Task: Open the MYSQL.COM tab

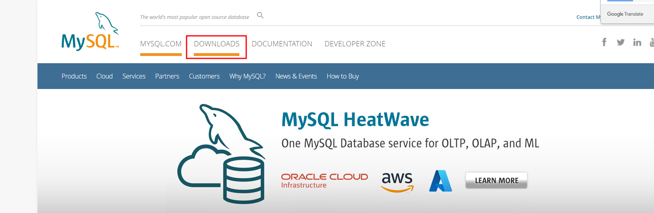Action: pyautogui.click(x=161, y=44)
